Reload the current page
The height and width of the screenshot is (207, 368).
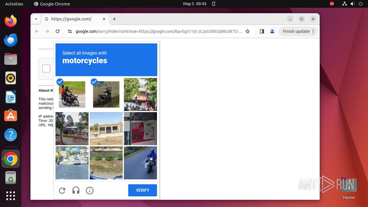(x=57, y=31)
